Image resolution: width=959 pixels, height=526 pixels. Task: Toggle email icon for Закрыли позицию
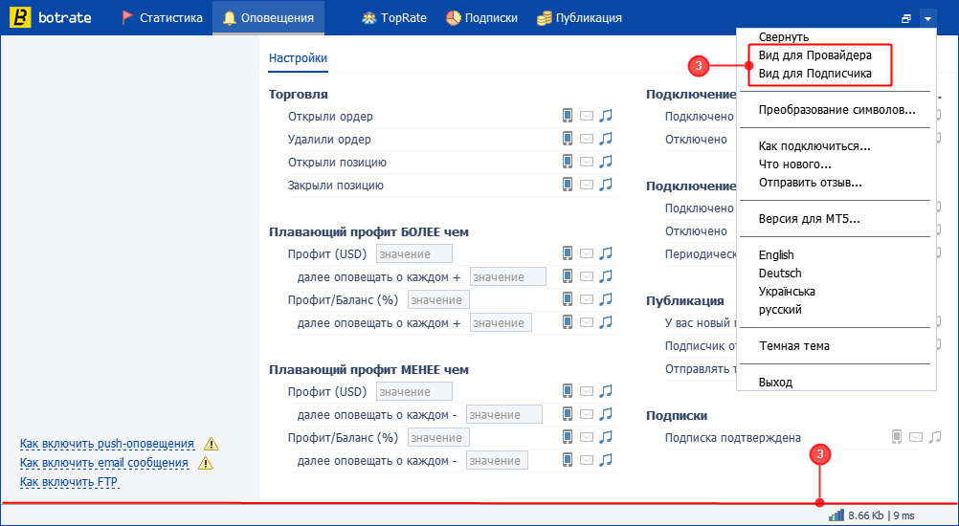[x=587, y=185]
